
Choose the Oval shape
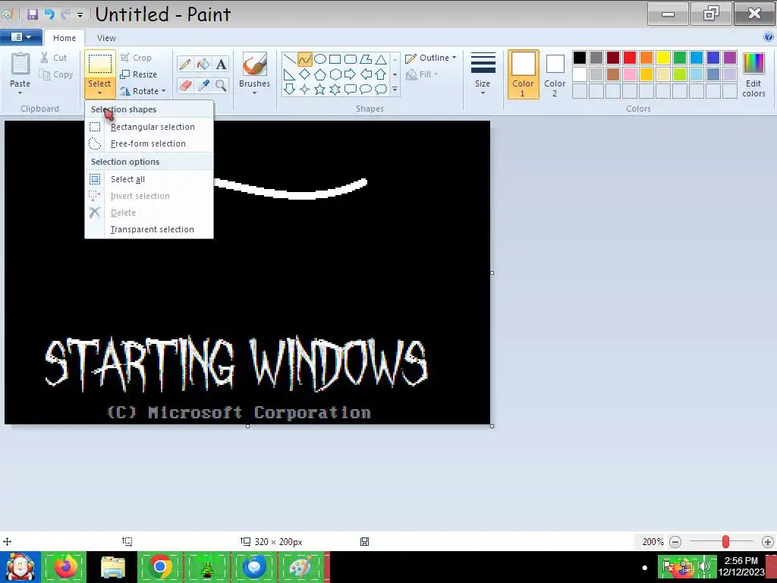pos(320,59)
